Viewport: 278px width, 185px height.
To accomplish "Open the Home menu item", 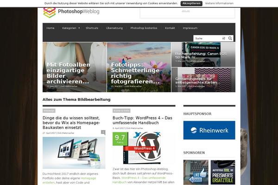I will pyautogui.click(x=51, y=28).
